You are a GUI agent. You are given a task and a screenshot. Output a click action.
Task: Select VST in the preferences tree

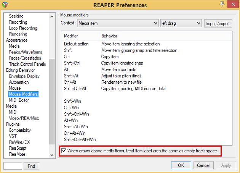point(13,136)
